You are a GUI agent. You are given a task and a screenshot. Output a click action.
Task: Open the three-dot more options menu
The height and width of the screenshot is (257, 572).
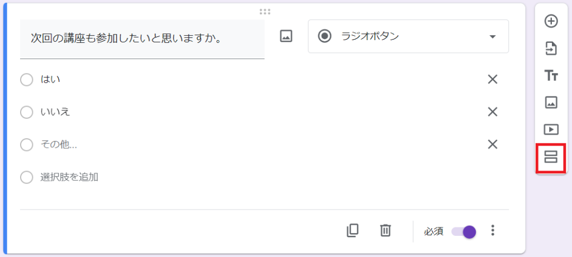pyautogui.click(x=492, y=230)
